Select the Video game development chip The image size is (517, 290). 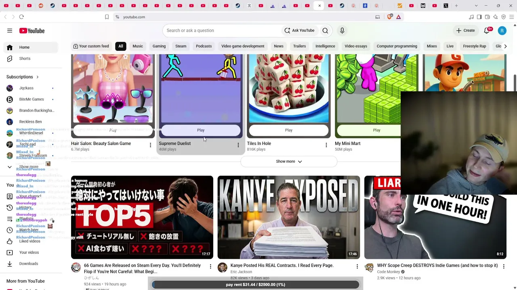point(243,46)
